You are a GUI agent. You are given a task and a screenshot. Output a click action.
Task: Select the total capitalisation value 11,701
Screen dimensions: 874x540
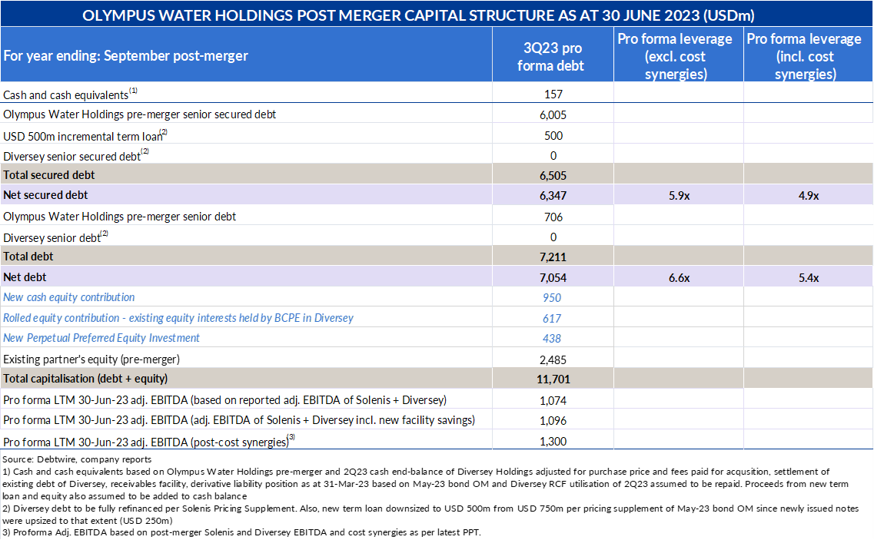pos(553,379)
